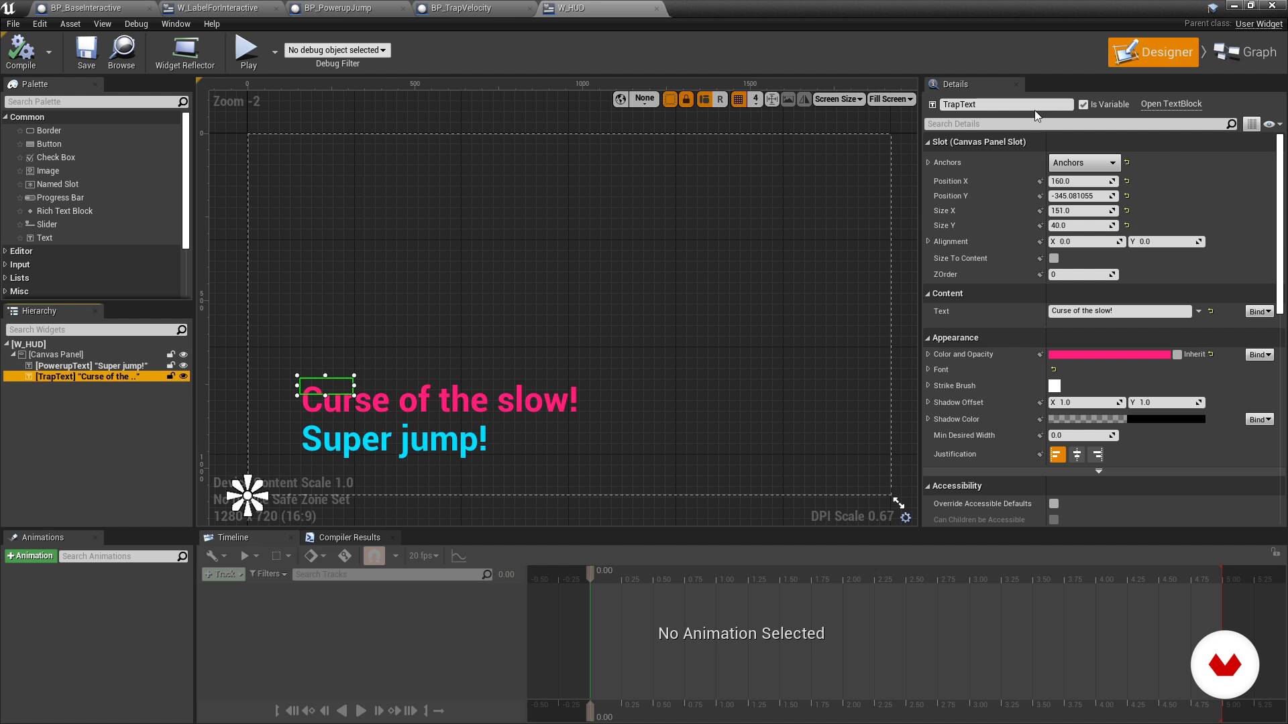Click the Open TextBlock link
This screenshot has height=724, width=1288.
[1171, 104]
